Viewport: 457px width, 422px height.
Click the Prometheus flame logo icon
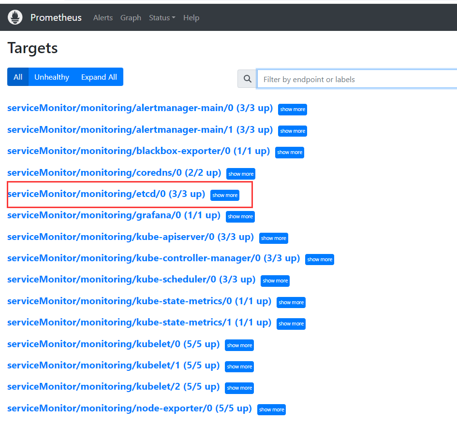[15, 17]
